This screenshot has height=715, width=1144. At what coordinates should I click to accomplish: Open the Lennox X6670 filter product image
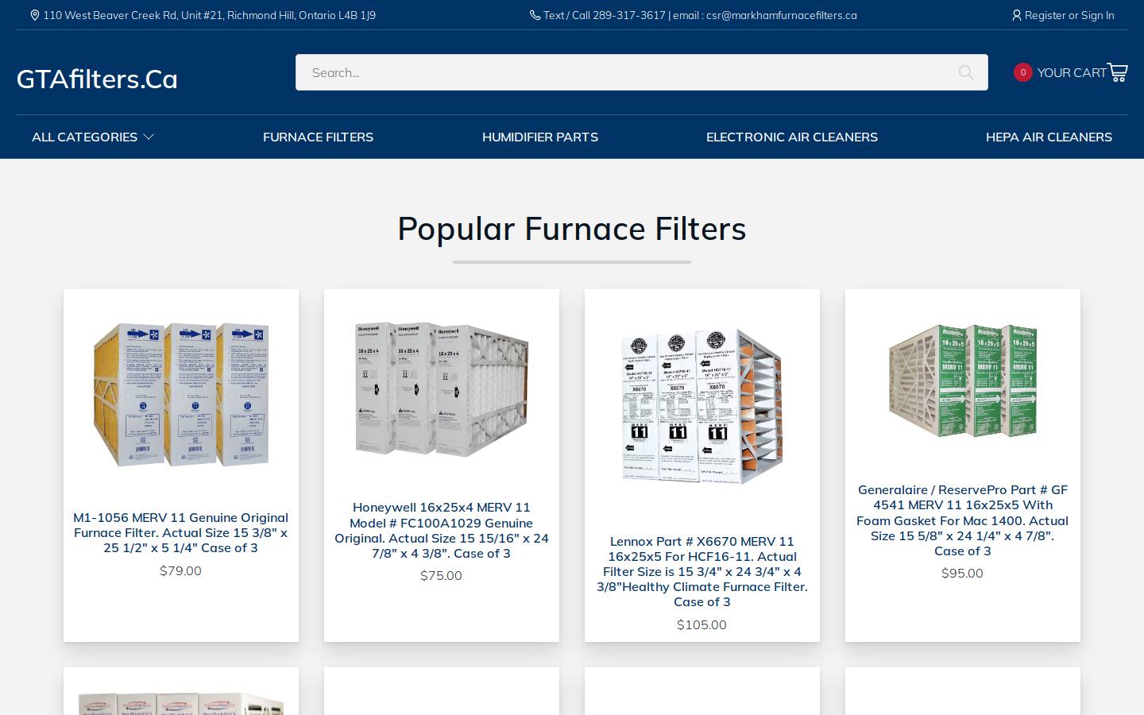[x=702, y=405]
